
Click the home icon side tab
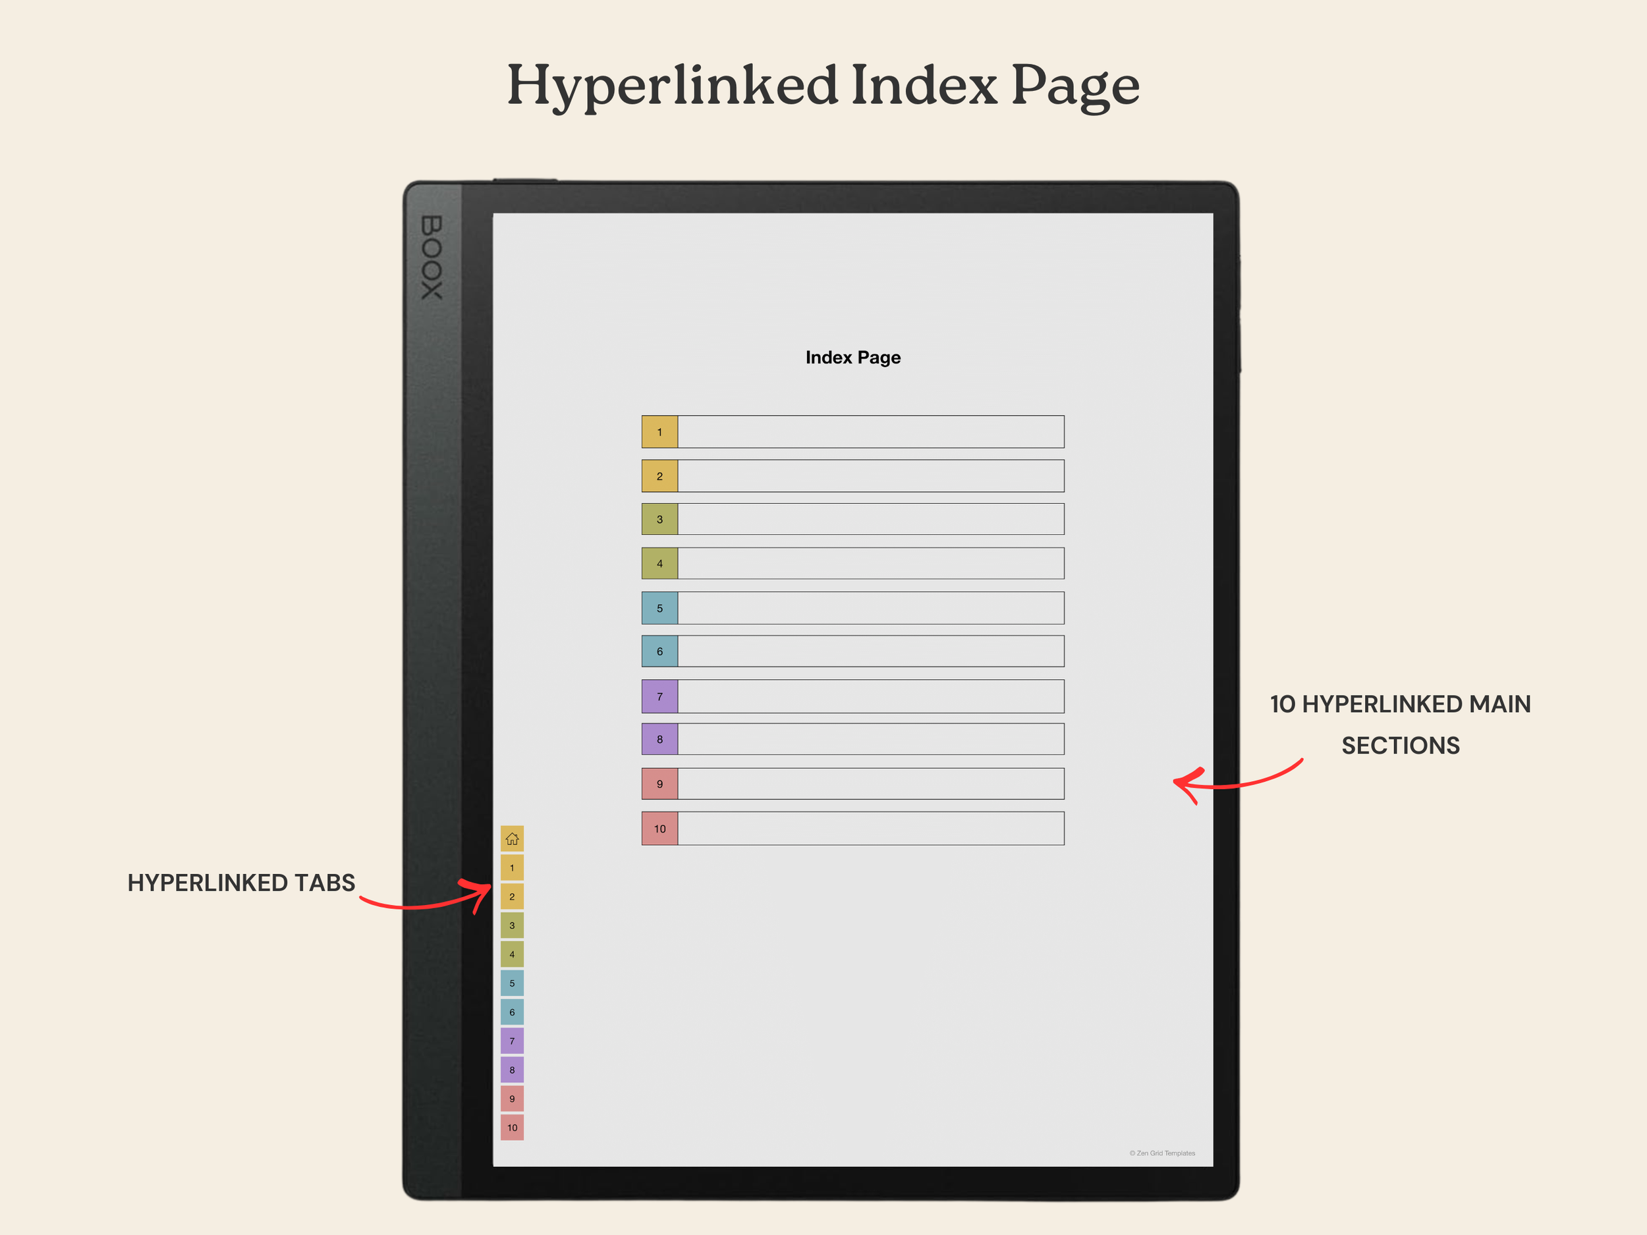(x=511, y=838)
